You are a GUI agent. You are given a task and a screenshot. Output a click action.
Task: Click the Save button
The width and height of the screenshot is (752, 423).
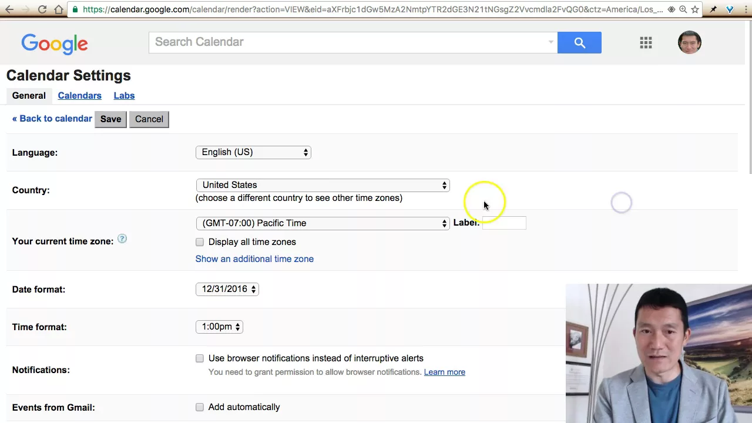click(x=110, y=119)
